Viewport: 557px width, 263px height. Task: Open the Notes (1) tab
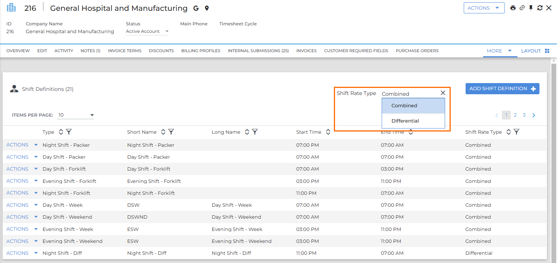pyautogui.click(x=90, y=51)
